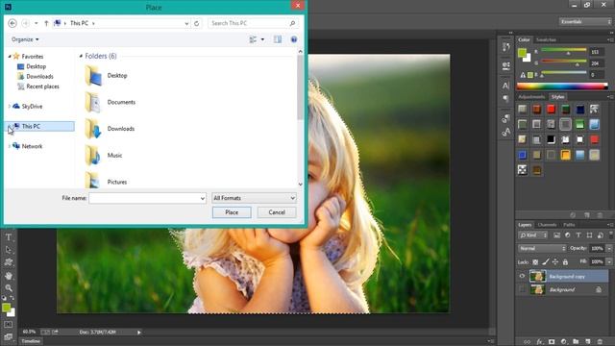Select the Path Selection tool
This screenshot has height=346, width=615.
coord(9,250)
